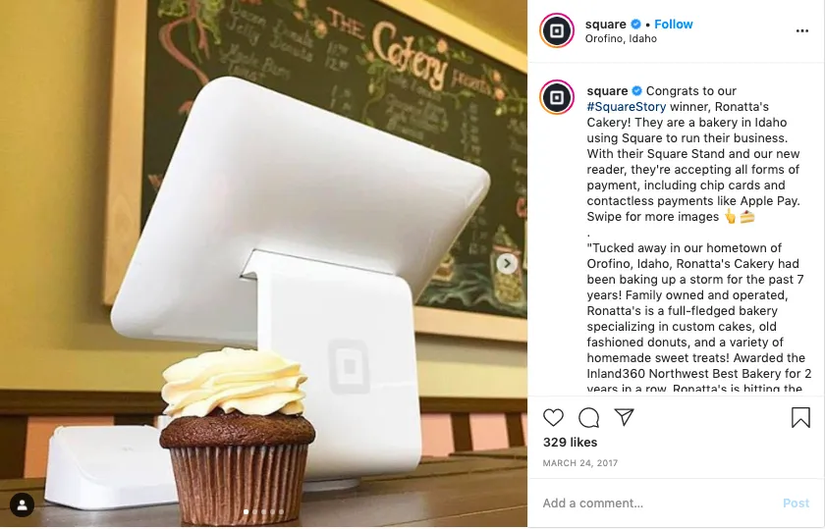Image resolution: width=825 pixels, height=529 pixels.
Task: Open square username in header
Action: [x=606, y=25]
